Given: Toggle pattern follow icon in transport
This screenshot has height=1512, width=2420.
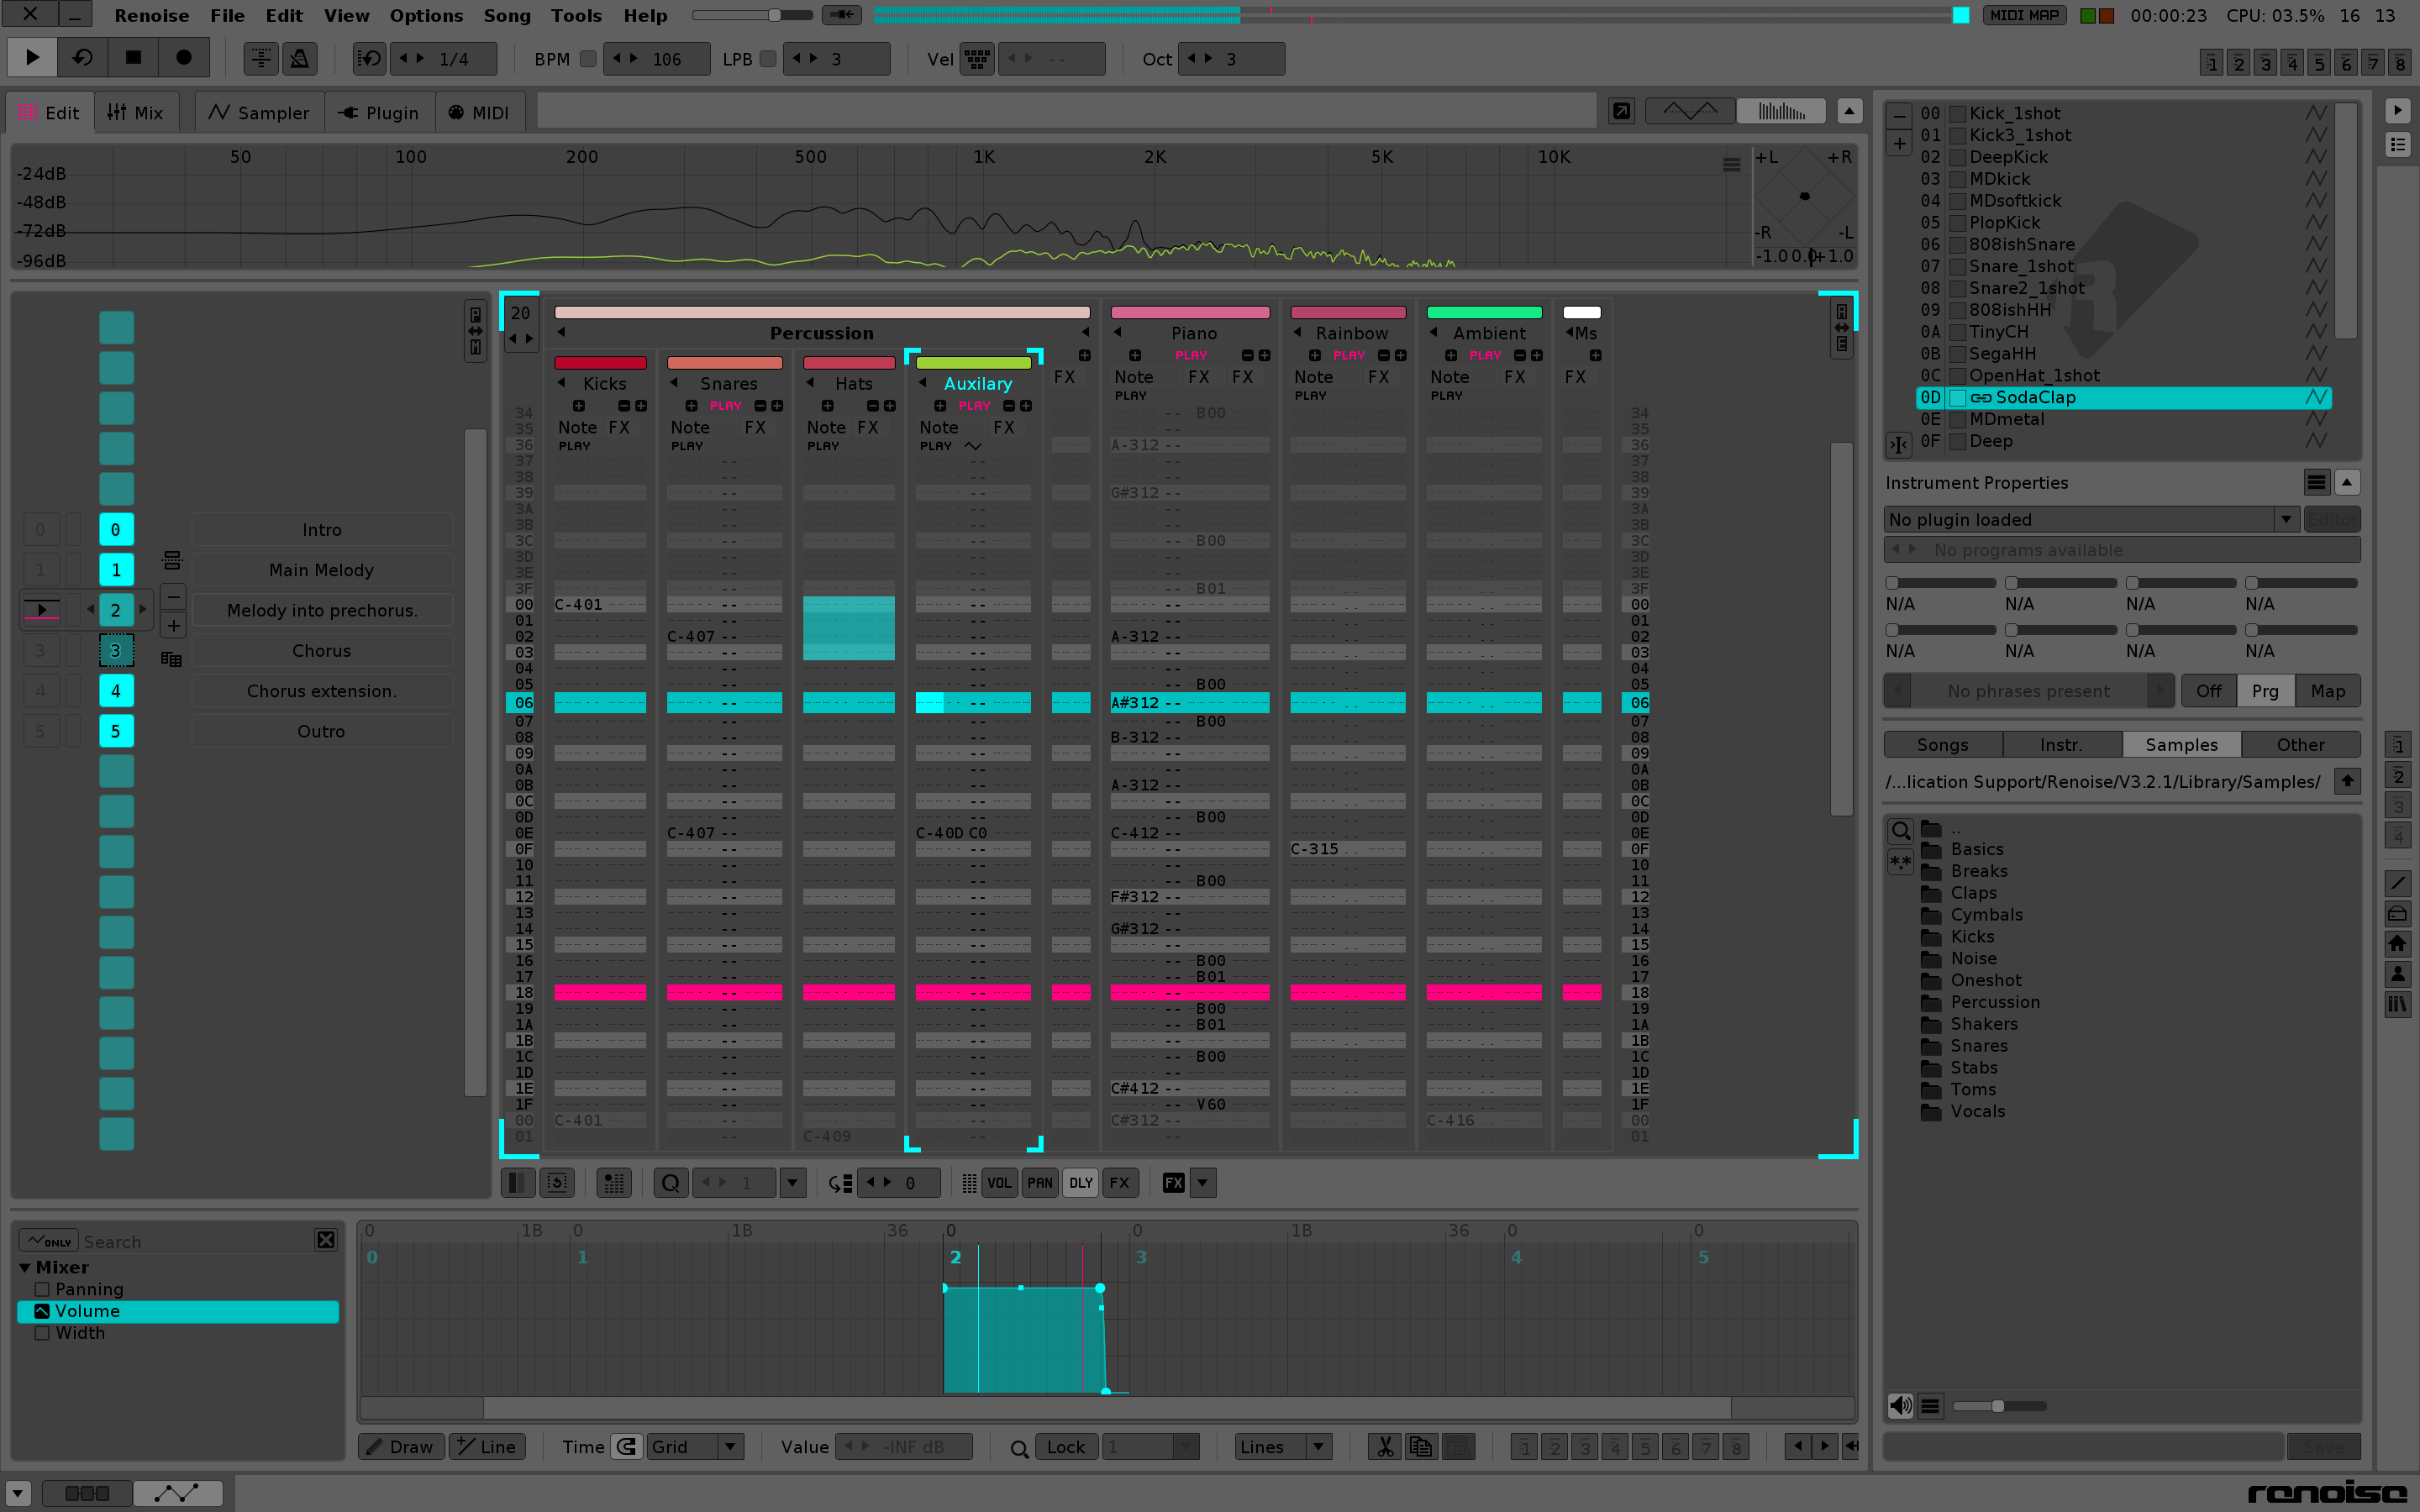Looking at the screenshot, I should 261,59.
